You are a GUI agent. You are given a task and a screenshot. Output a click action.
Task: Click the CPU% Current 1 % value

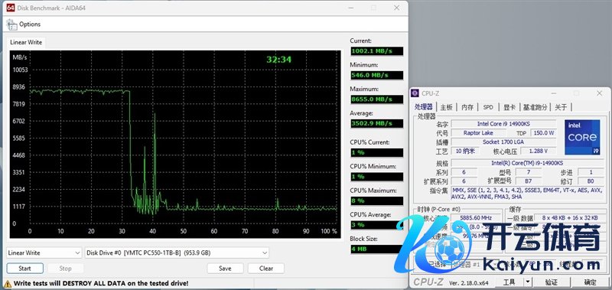pos(376,152)
